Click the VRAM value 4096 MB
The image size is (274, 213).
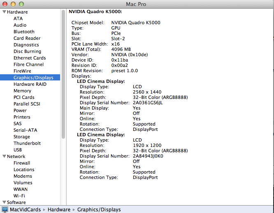(121, 49)
